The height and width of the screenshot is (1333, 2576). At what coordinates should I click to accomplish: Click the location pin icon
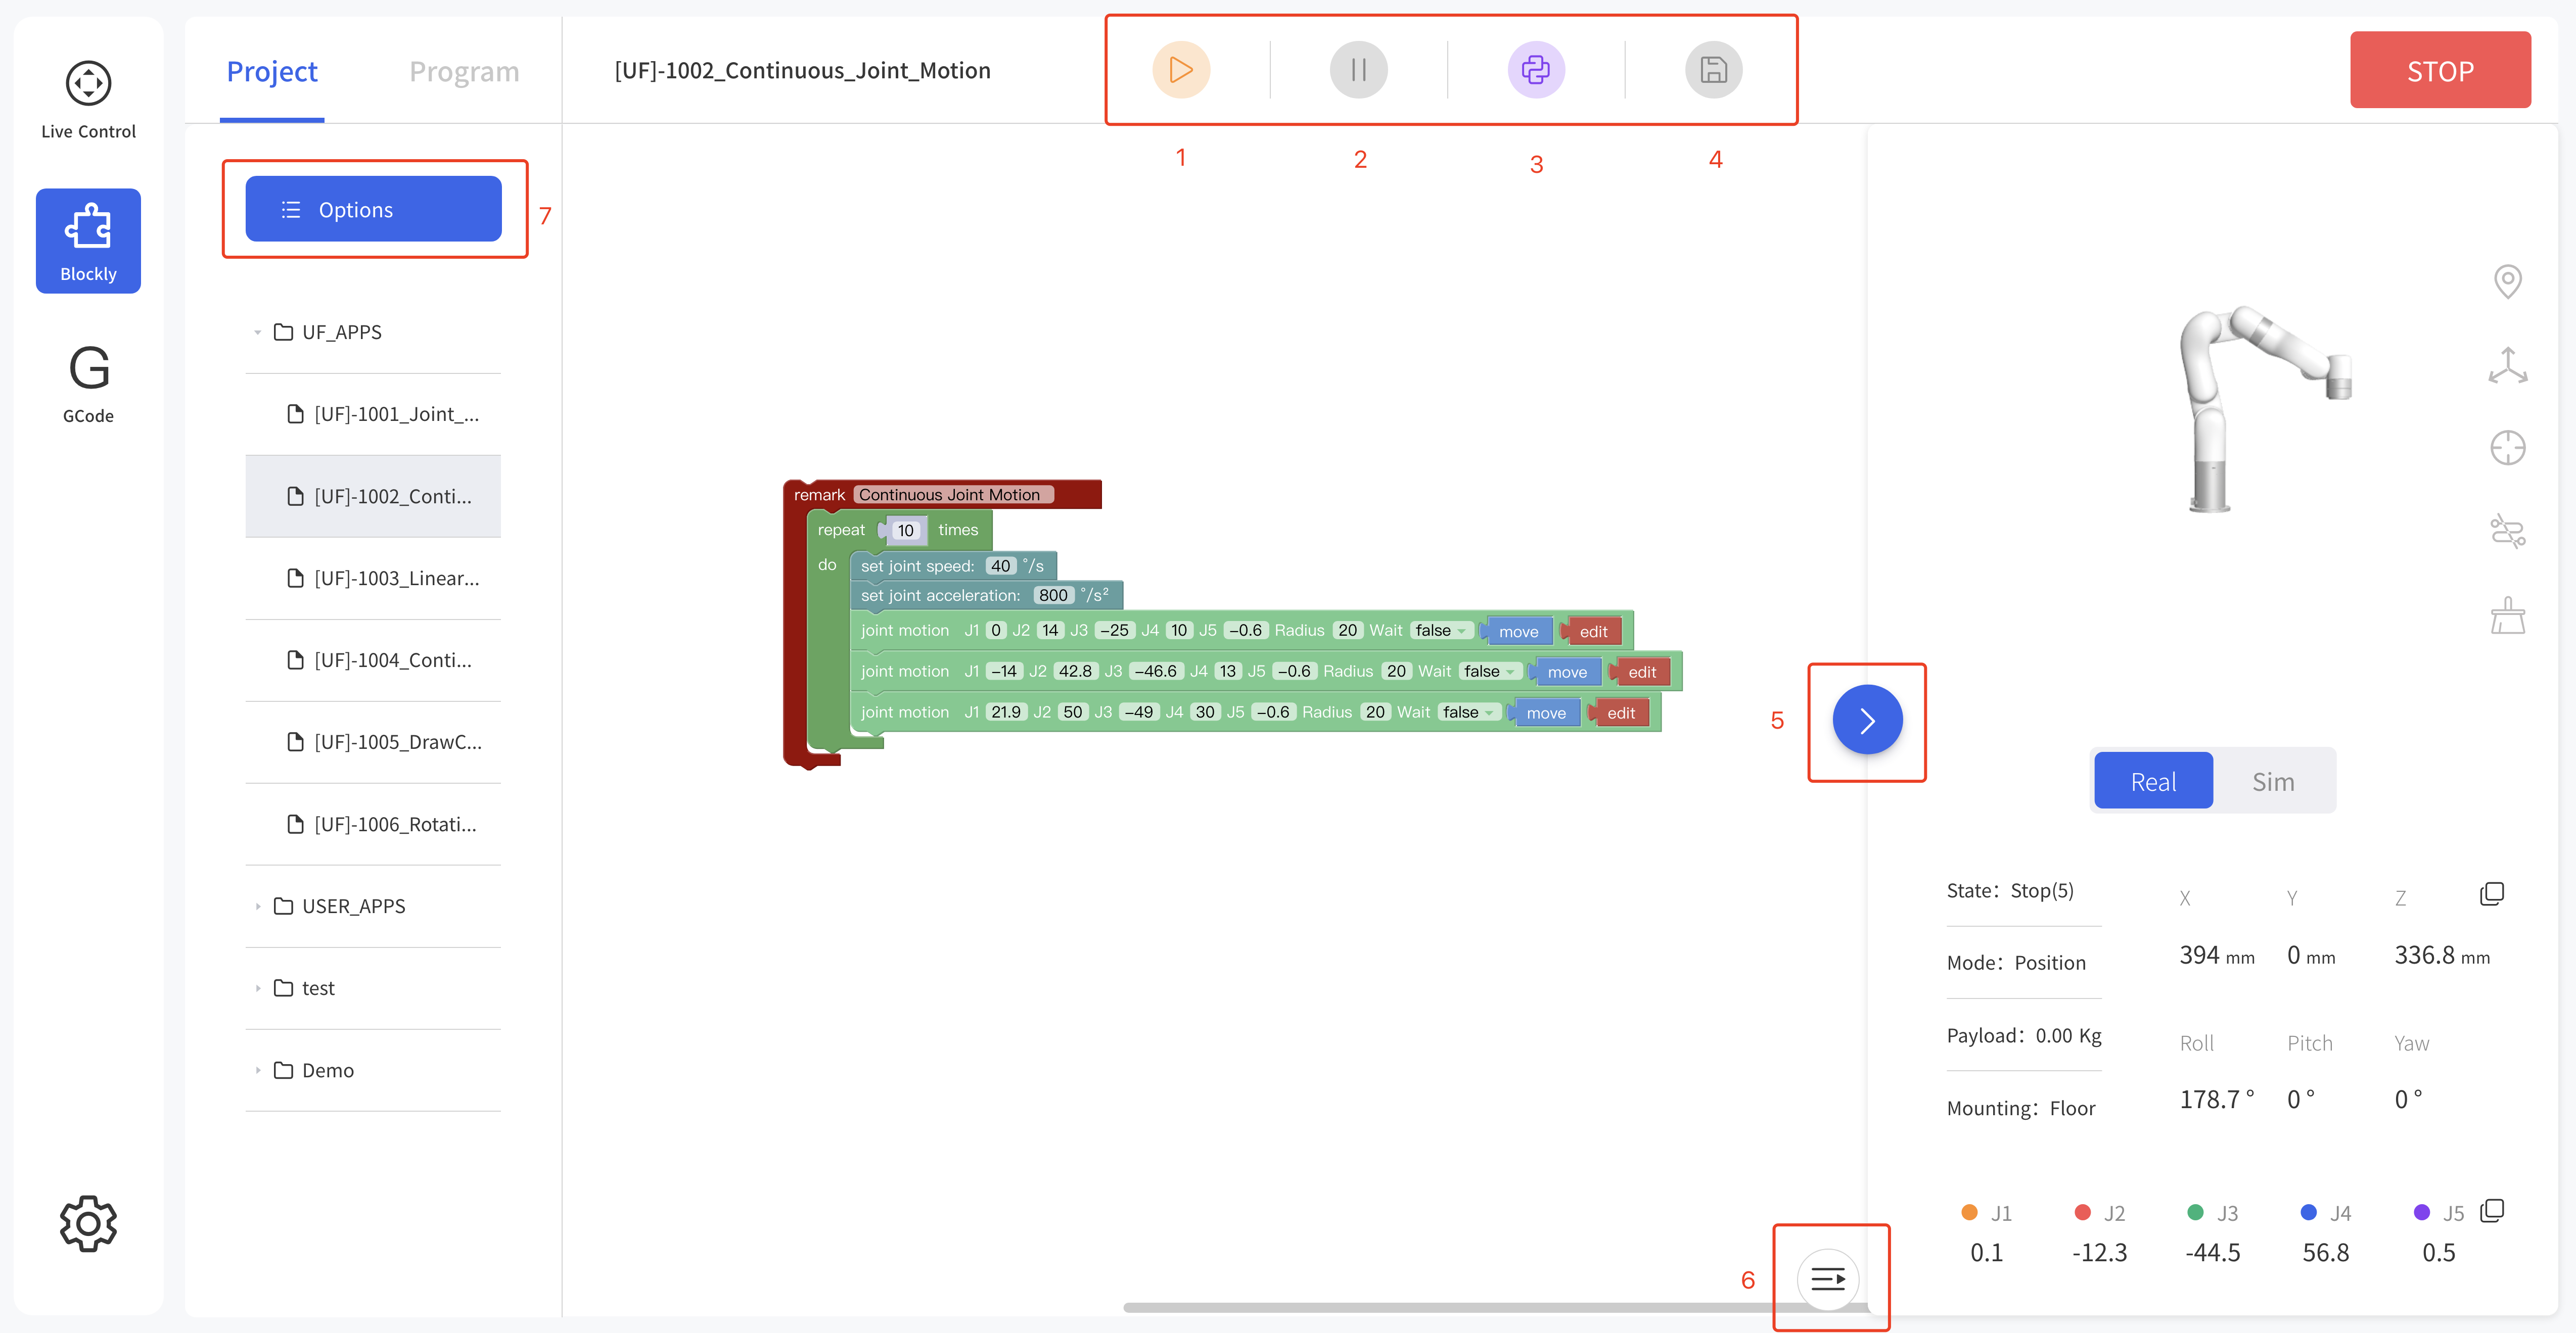tap(2508, 281)
